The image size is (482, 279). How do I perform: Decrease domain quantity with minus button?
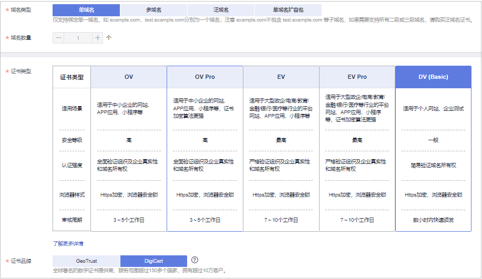(x=58, y=38)
